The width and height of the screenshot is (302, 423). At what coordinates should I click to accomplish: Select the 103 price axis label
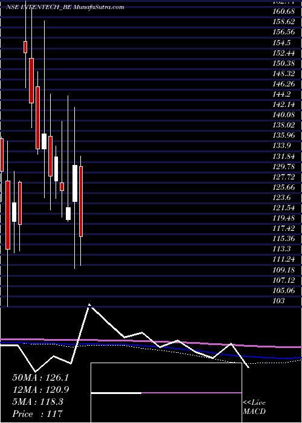point(278,302)
